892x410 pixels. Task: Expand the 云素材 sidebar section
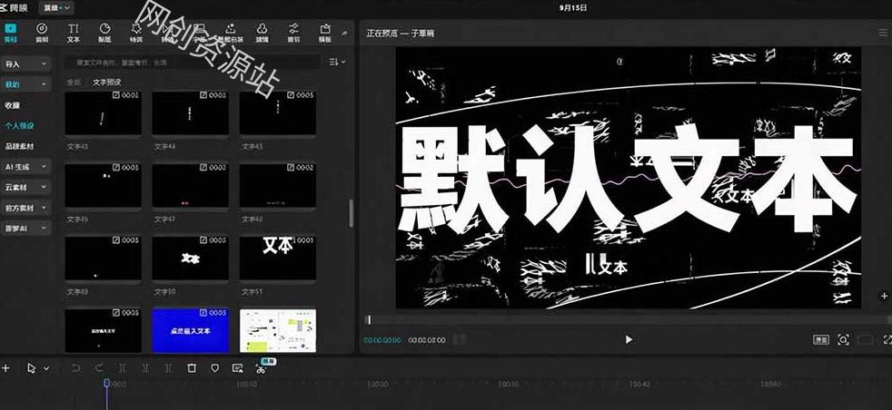click(x=26, y=187)
